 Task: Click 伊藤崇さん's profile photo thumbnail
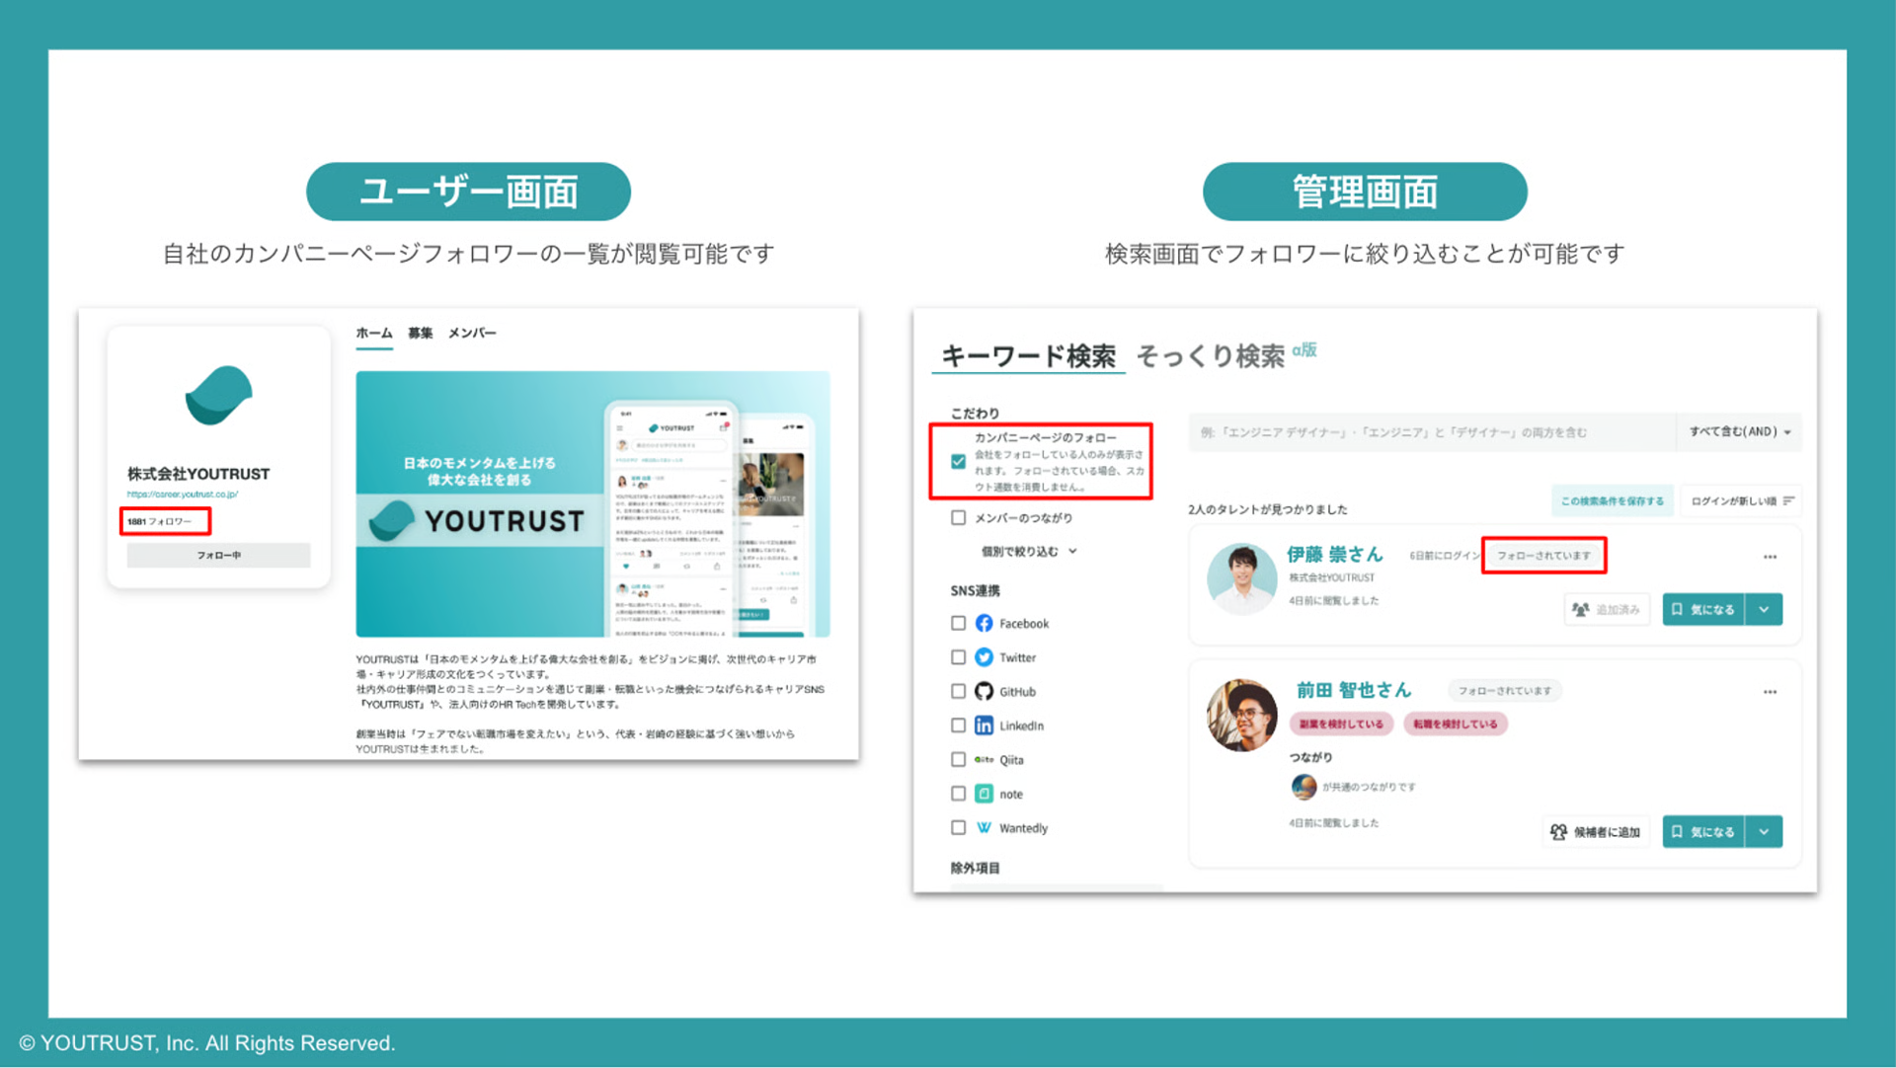pyautogui.click(x=1242, y=578)
